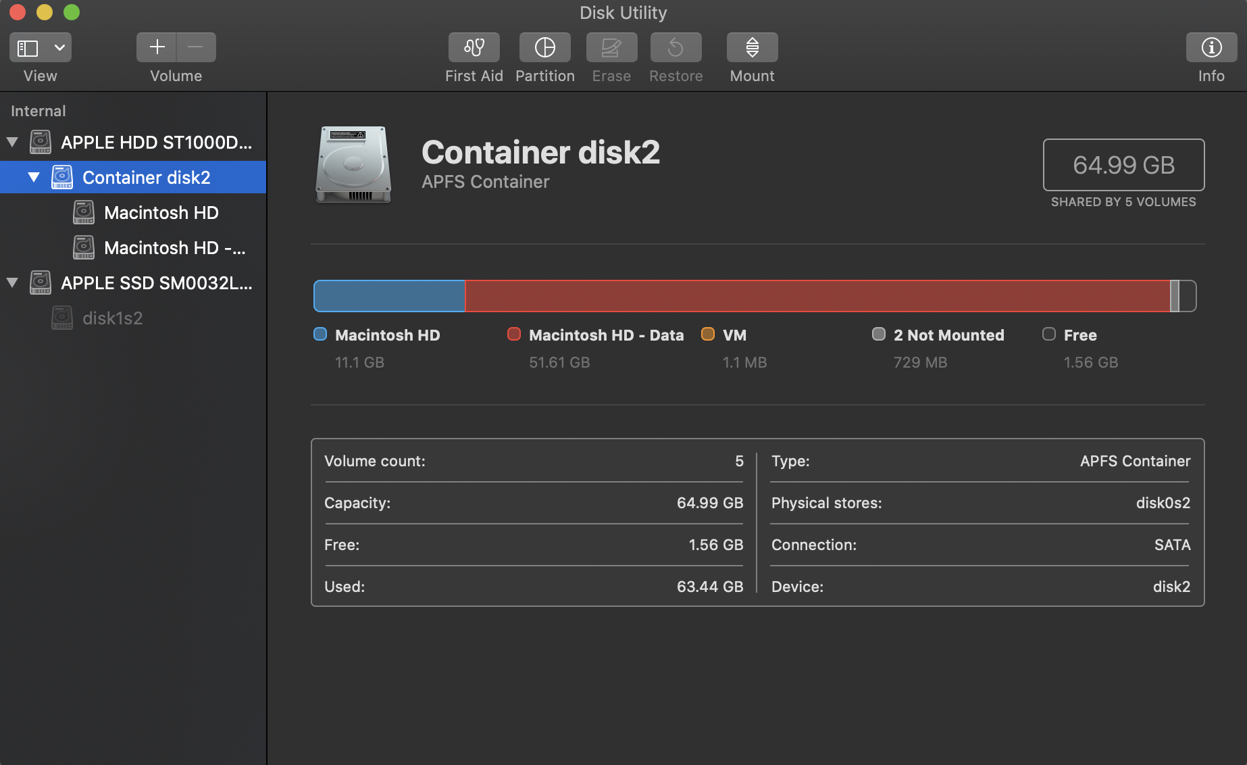1247x765 pixels.
Task: Collapse the APPLE HDD ST1000D tree
Action: point(12,142)
